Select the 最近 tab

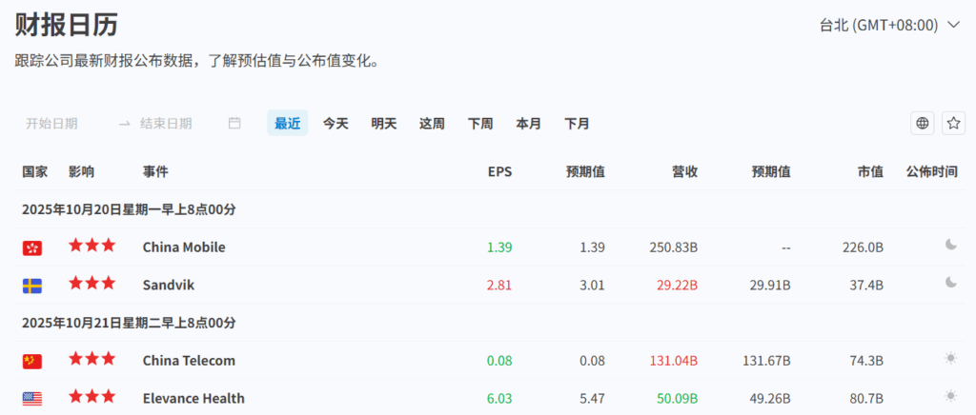(x=287, y=123)
